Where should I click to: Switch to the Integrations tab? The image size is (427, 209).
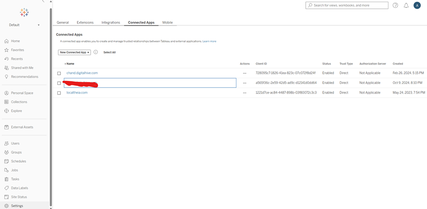click(111, 22)
